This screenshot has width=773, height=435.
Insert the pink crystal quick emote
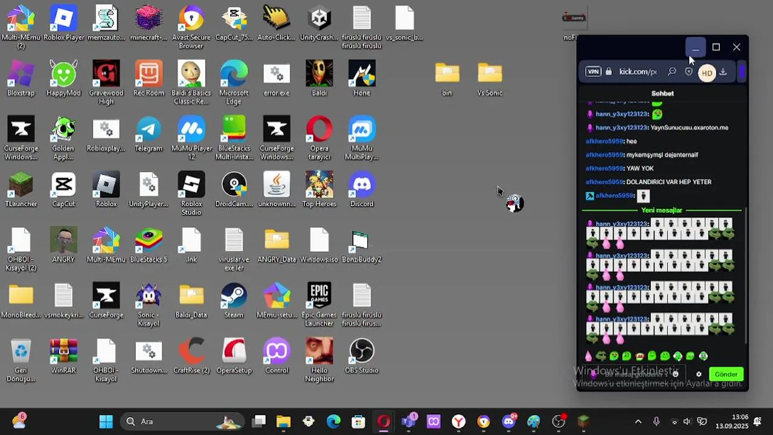click(589, 356)
